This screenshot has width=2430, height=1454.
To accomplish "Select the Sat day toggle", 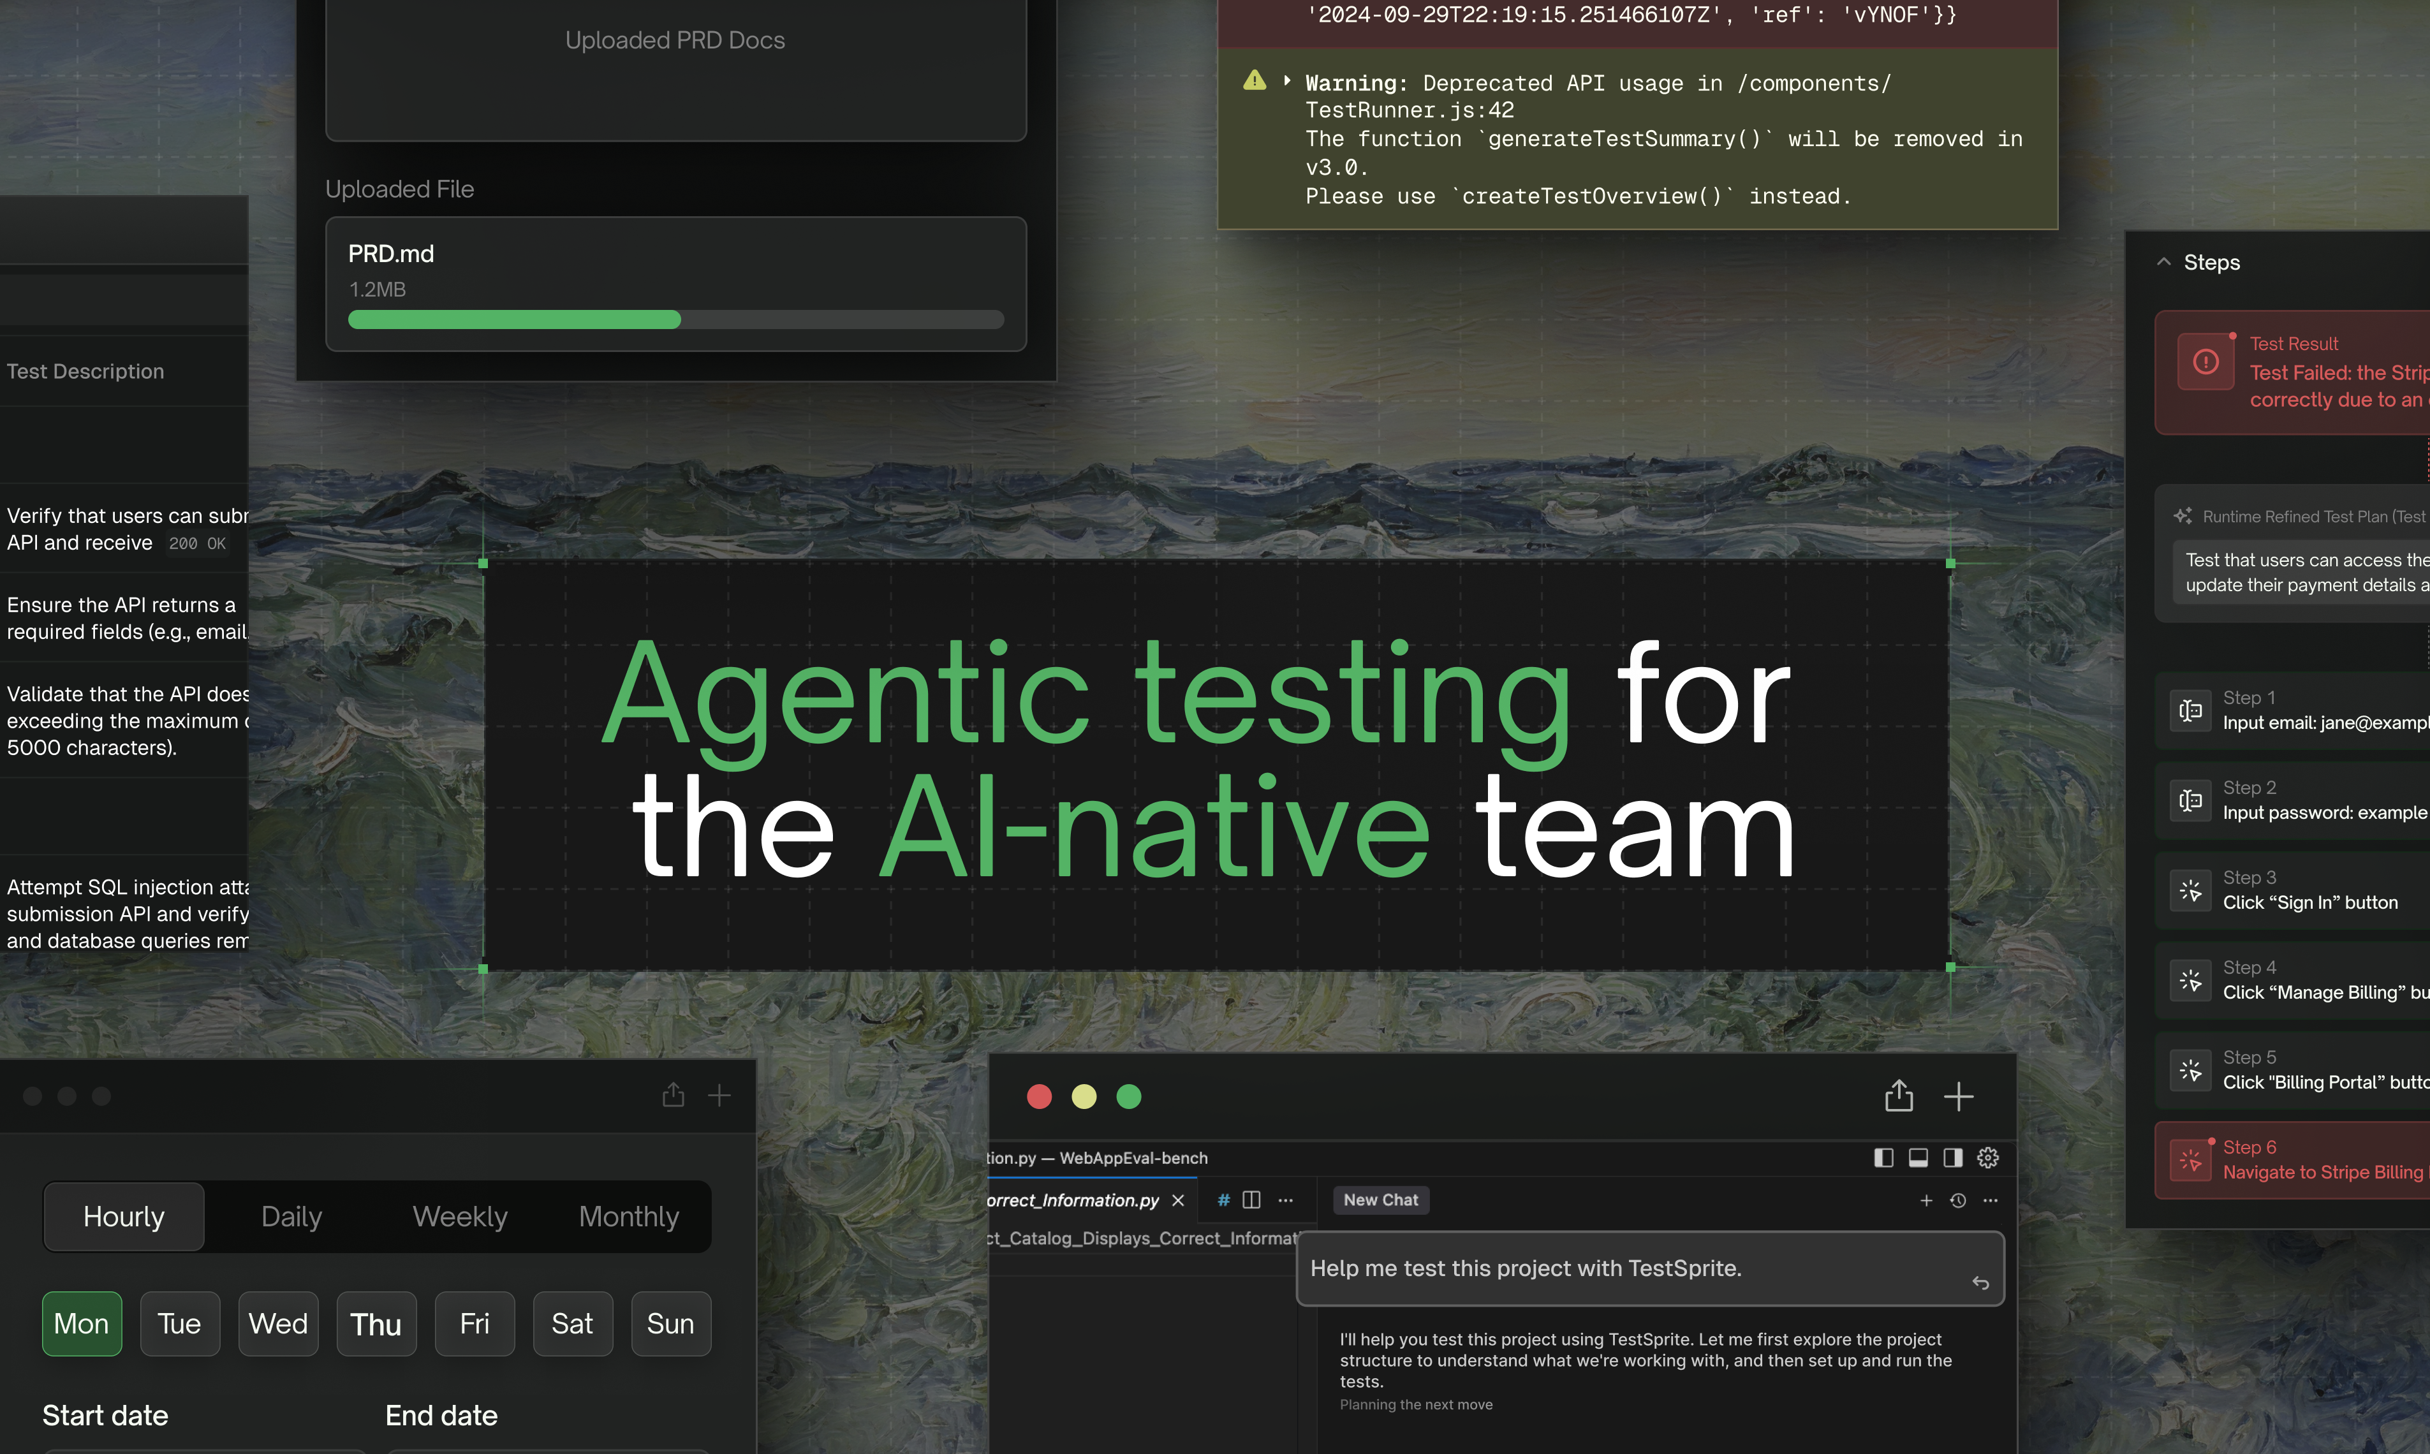I will point(572,1324).
